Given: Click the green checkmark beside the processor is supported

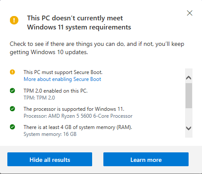Looking at the screenshot, I should point(13,109).
